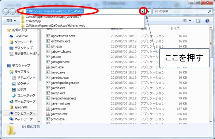Toggle the preview pane icon

click(198, 21)
